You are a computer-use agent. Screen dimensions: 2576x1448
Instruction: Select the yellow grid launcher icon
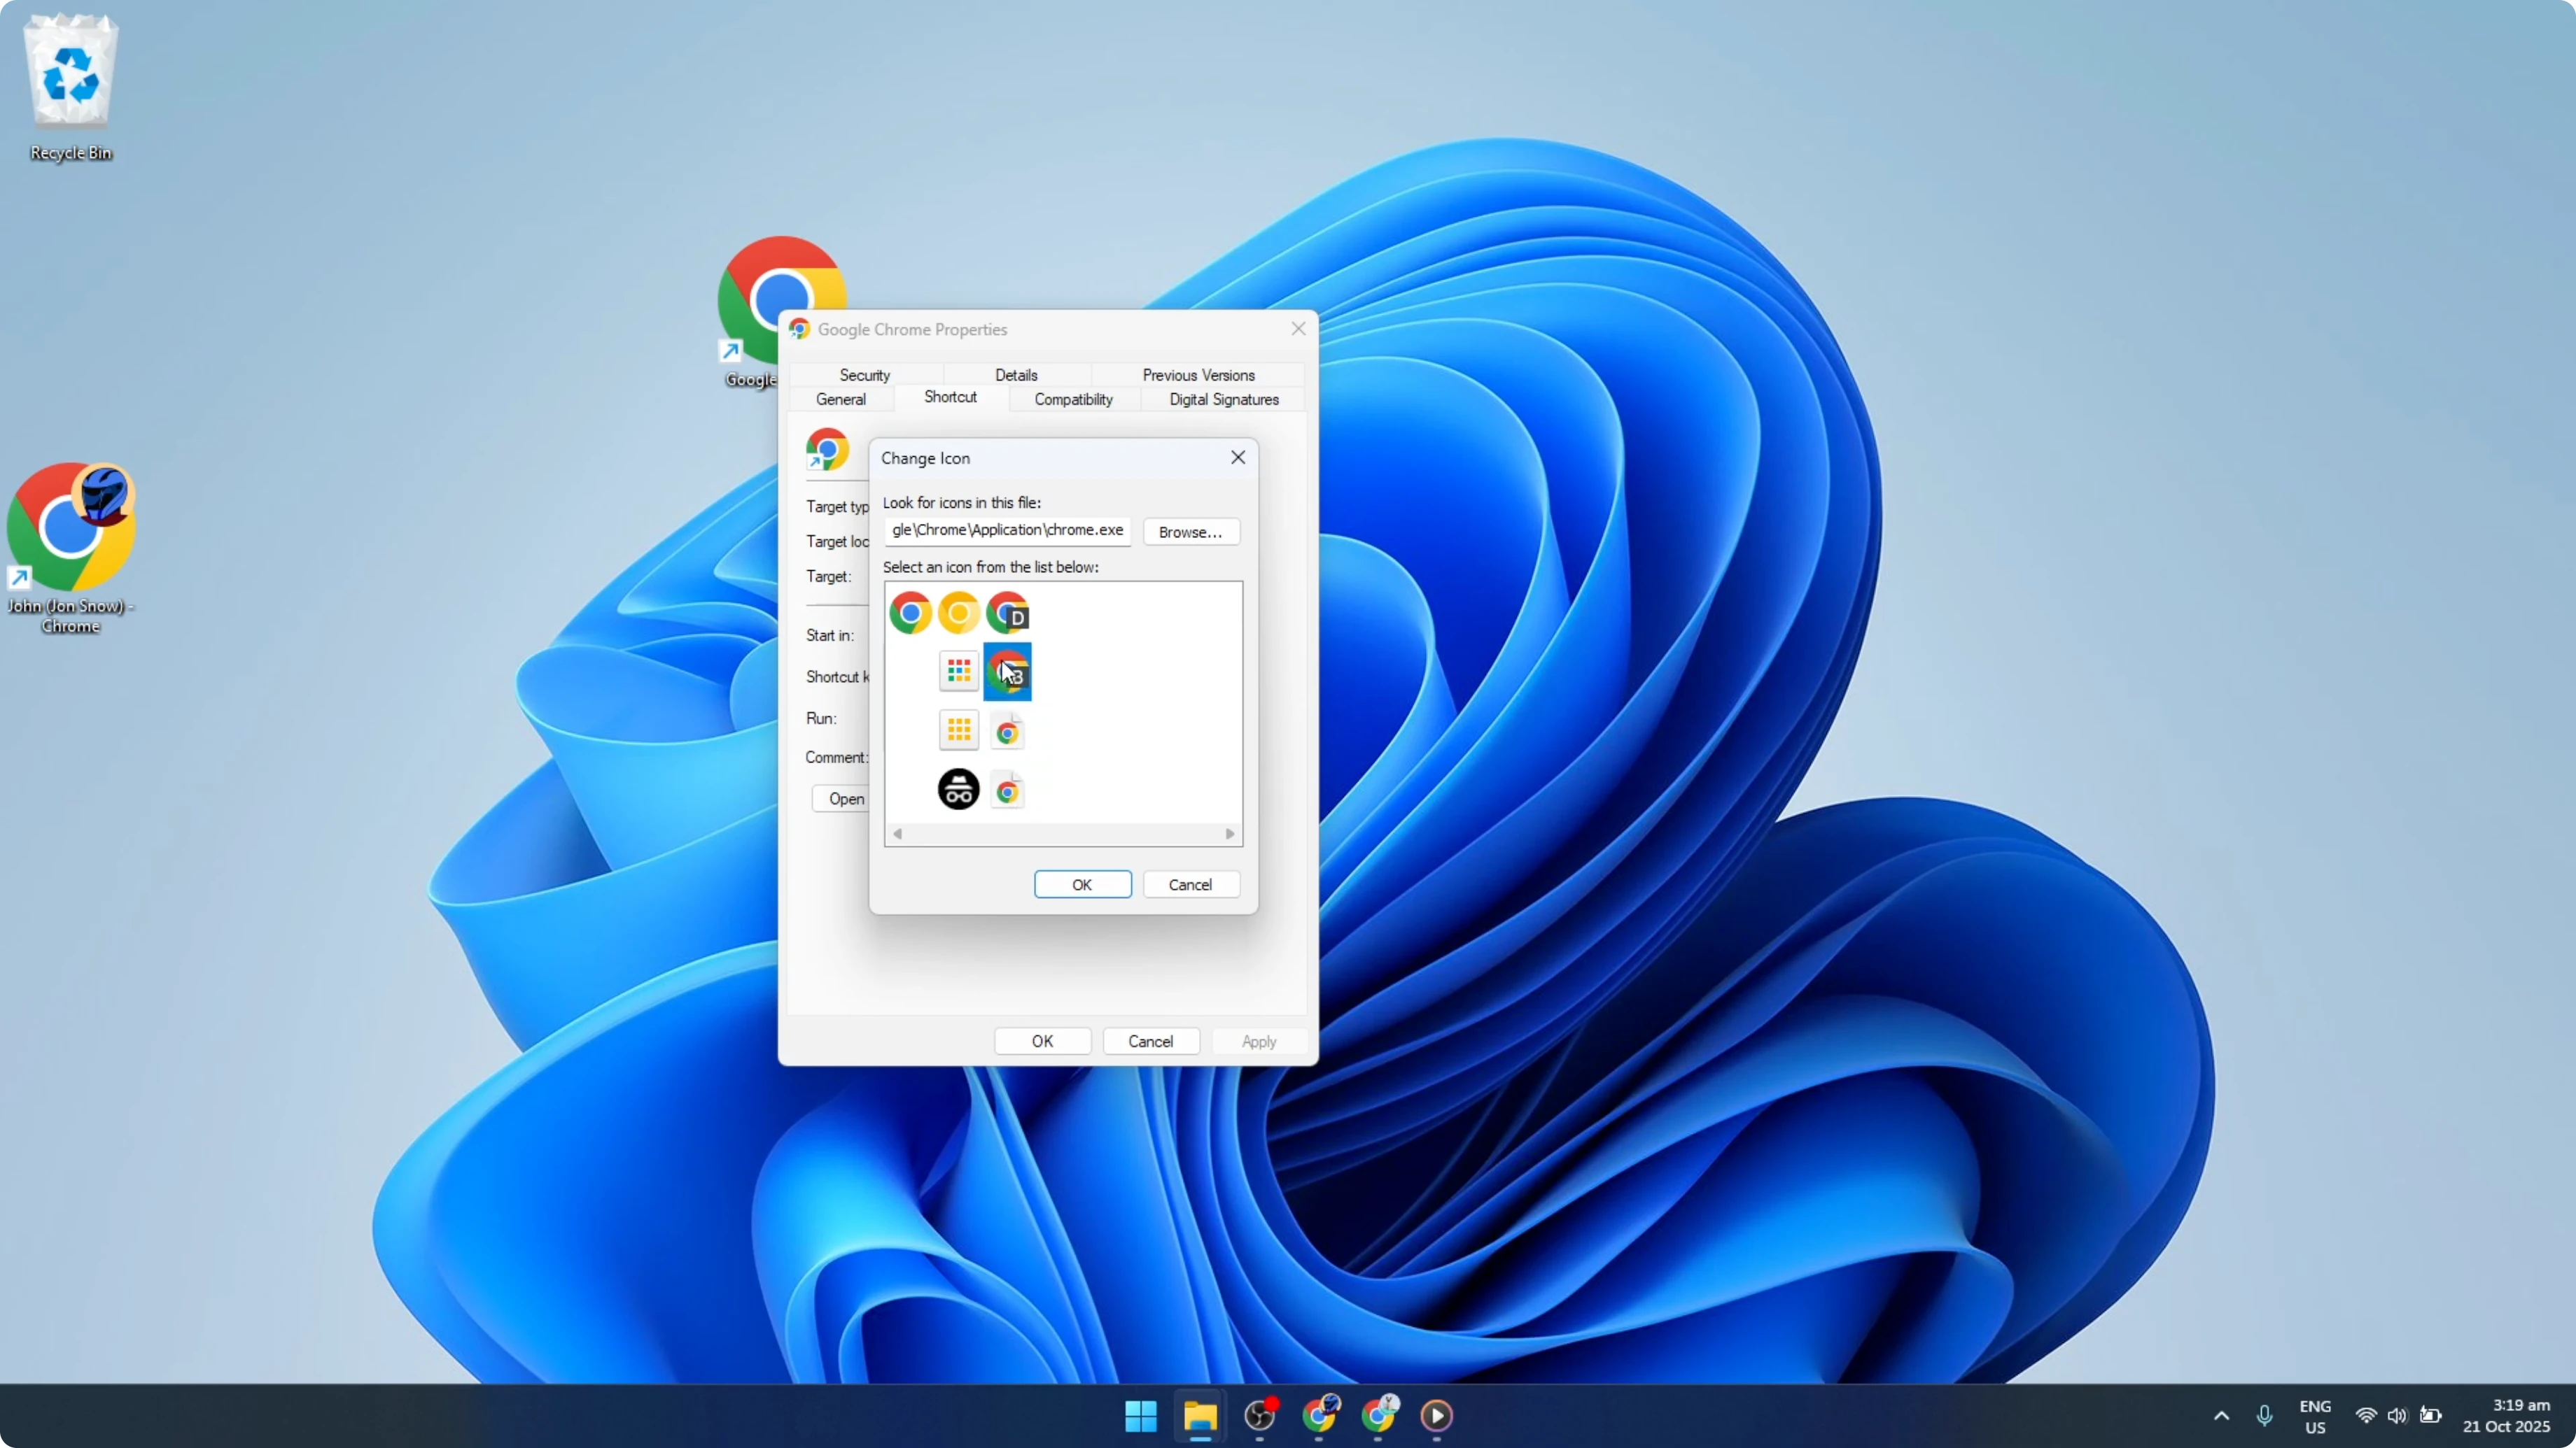tap(959, 730)
